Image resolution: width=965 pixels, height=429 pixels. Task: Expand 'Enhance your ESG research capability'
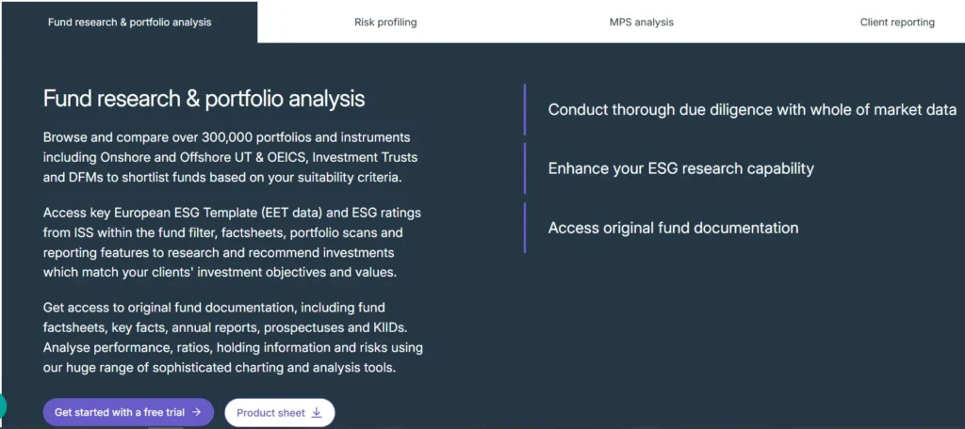(680, 169)
